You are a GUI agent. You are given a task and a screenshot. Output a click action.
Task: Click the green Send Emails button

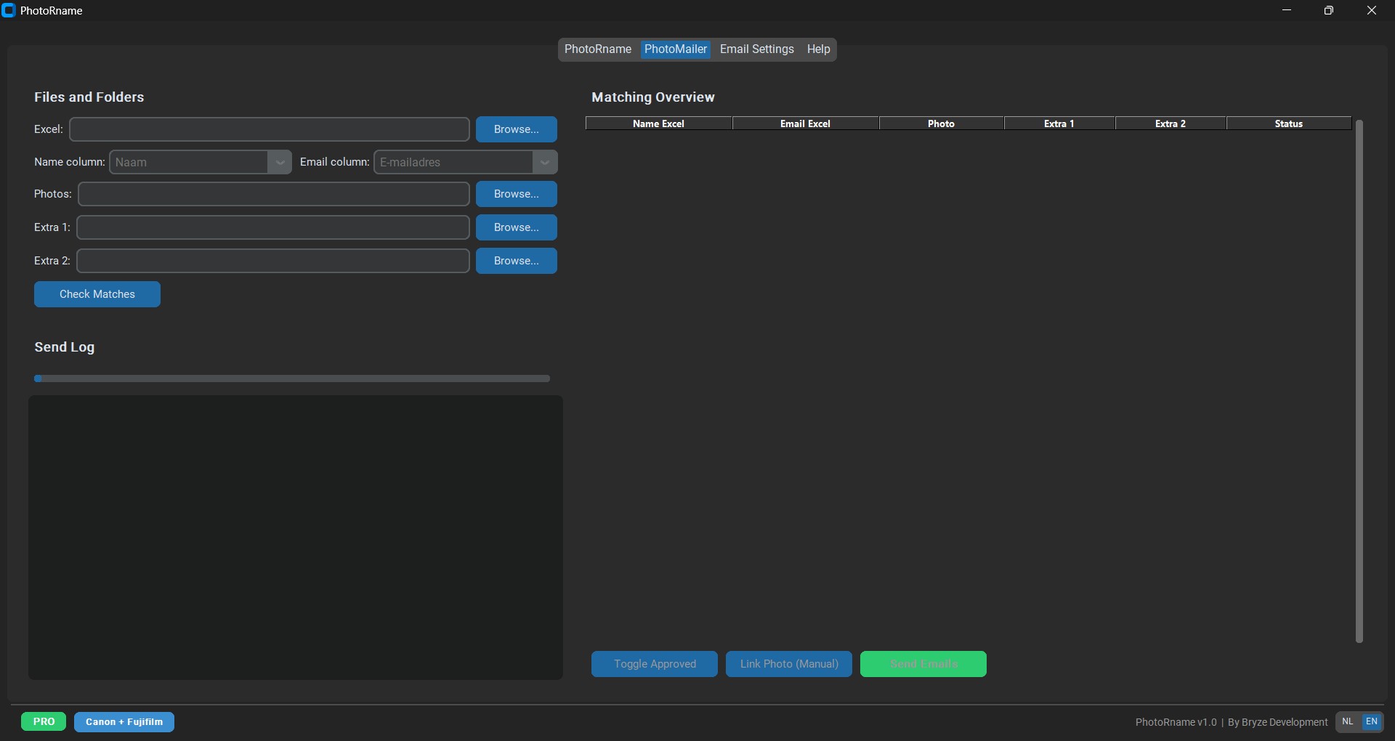[923, 664]
